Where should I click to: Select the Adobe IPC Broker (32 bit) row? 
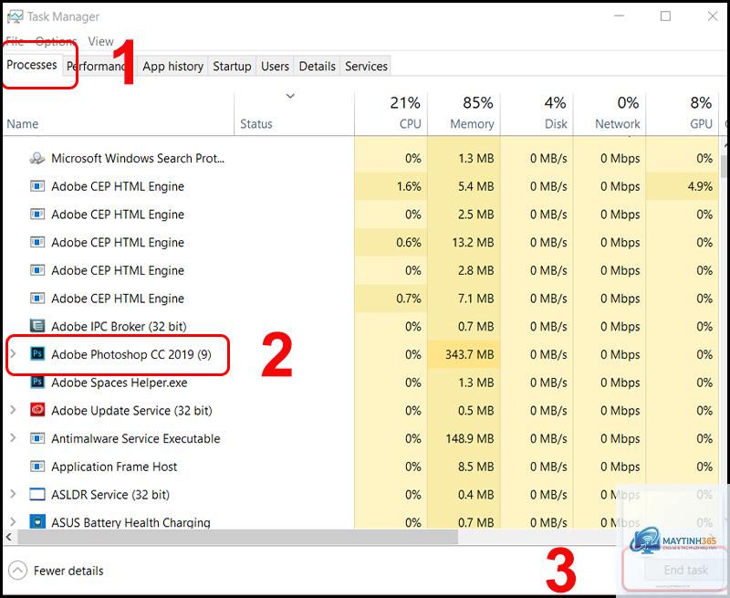click(360, 327)
